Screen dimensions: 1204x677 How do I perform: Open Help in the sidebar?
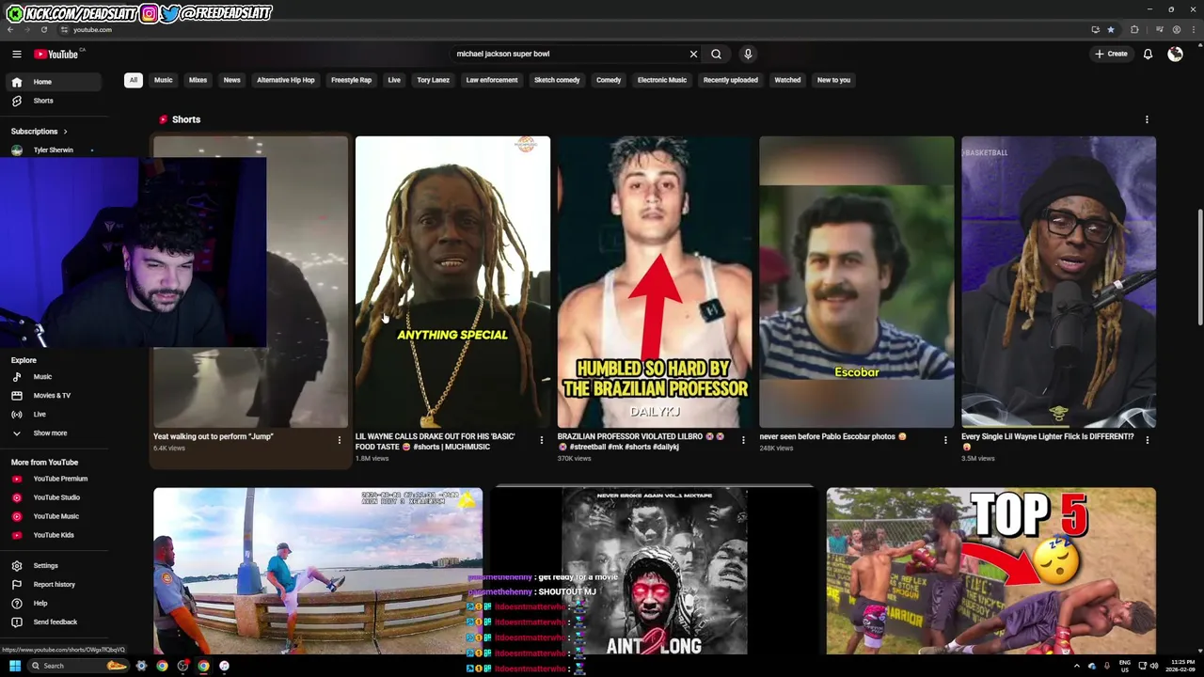click(x=54, y=603)
